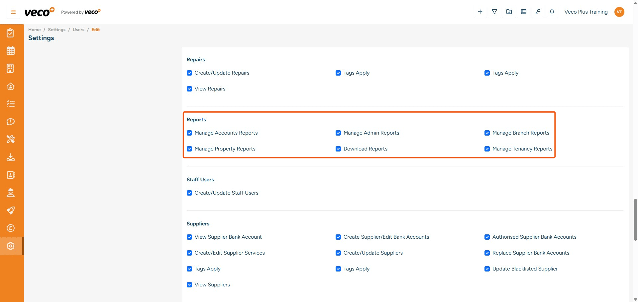Select the rocket icon in the sidebar
The image size is (638, 302).
pyautogui.click(x=11, y=211)
